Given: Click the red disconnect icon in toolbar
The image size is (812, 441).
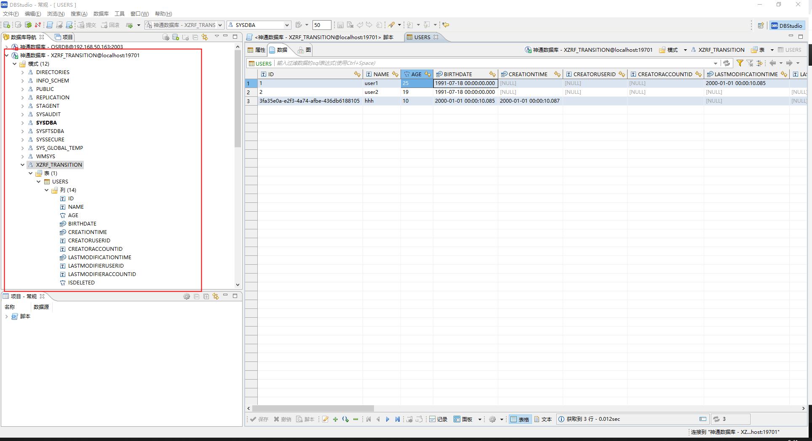Looking at the screenshot, I should pos(38,25).
